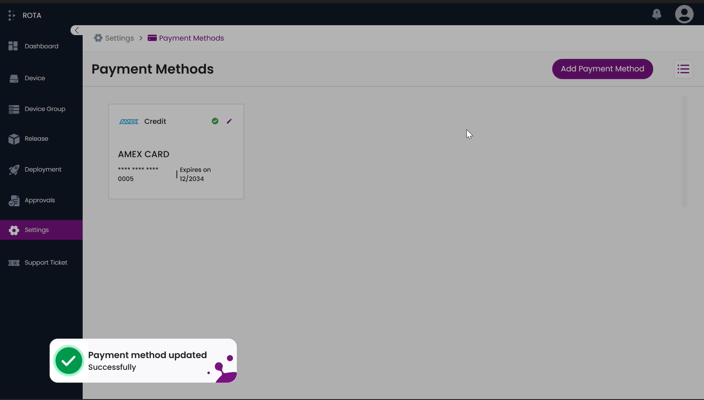704x400 pixels.
Task: Switch to list view using list icon
Action: pos(683,69)
